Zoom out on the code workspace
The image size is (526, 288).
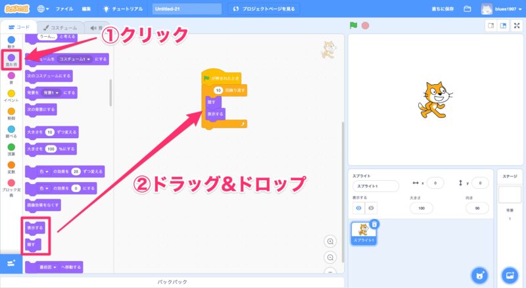[x=331, y=257]
